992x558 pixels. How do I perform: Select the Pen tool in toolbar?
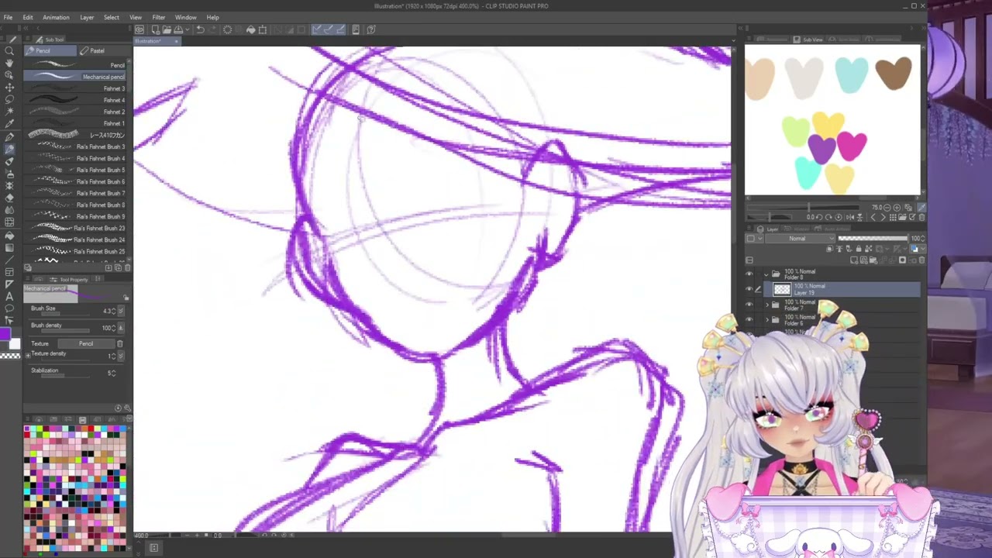pyautogui.click(x=9, y=136)
